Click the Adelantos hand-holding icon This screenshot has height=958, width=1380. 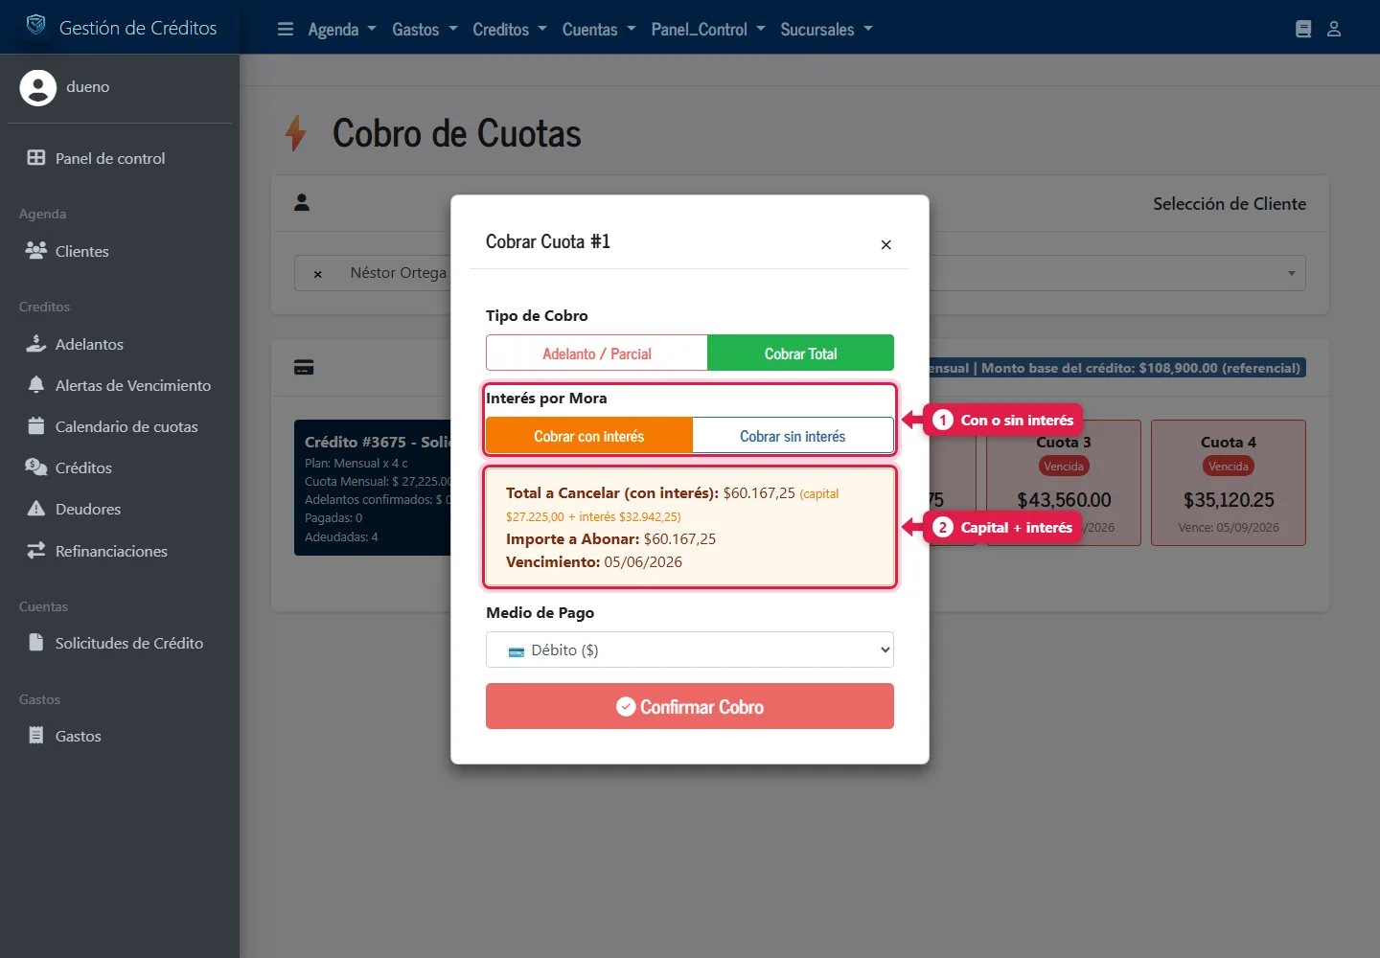(x=36, y=344)
